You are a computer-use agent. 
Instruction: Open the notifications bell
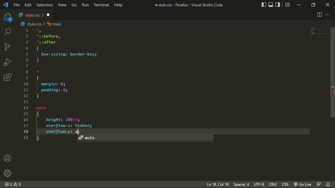pos(328,184)
